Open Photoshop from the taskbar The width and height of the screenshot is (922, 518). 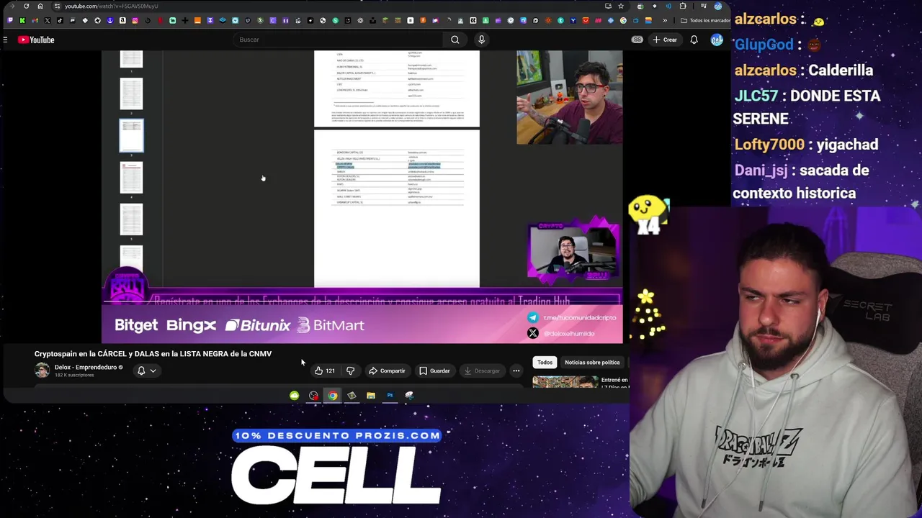(x=390, y=395)
